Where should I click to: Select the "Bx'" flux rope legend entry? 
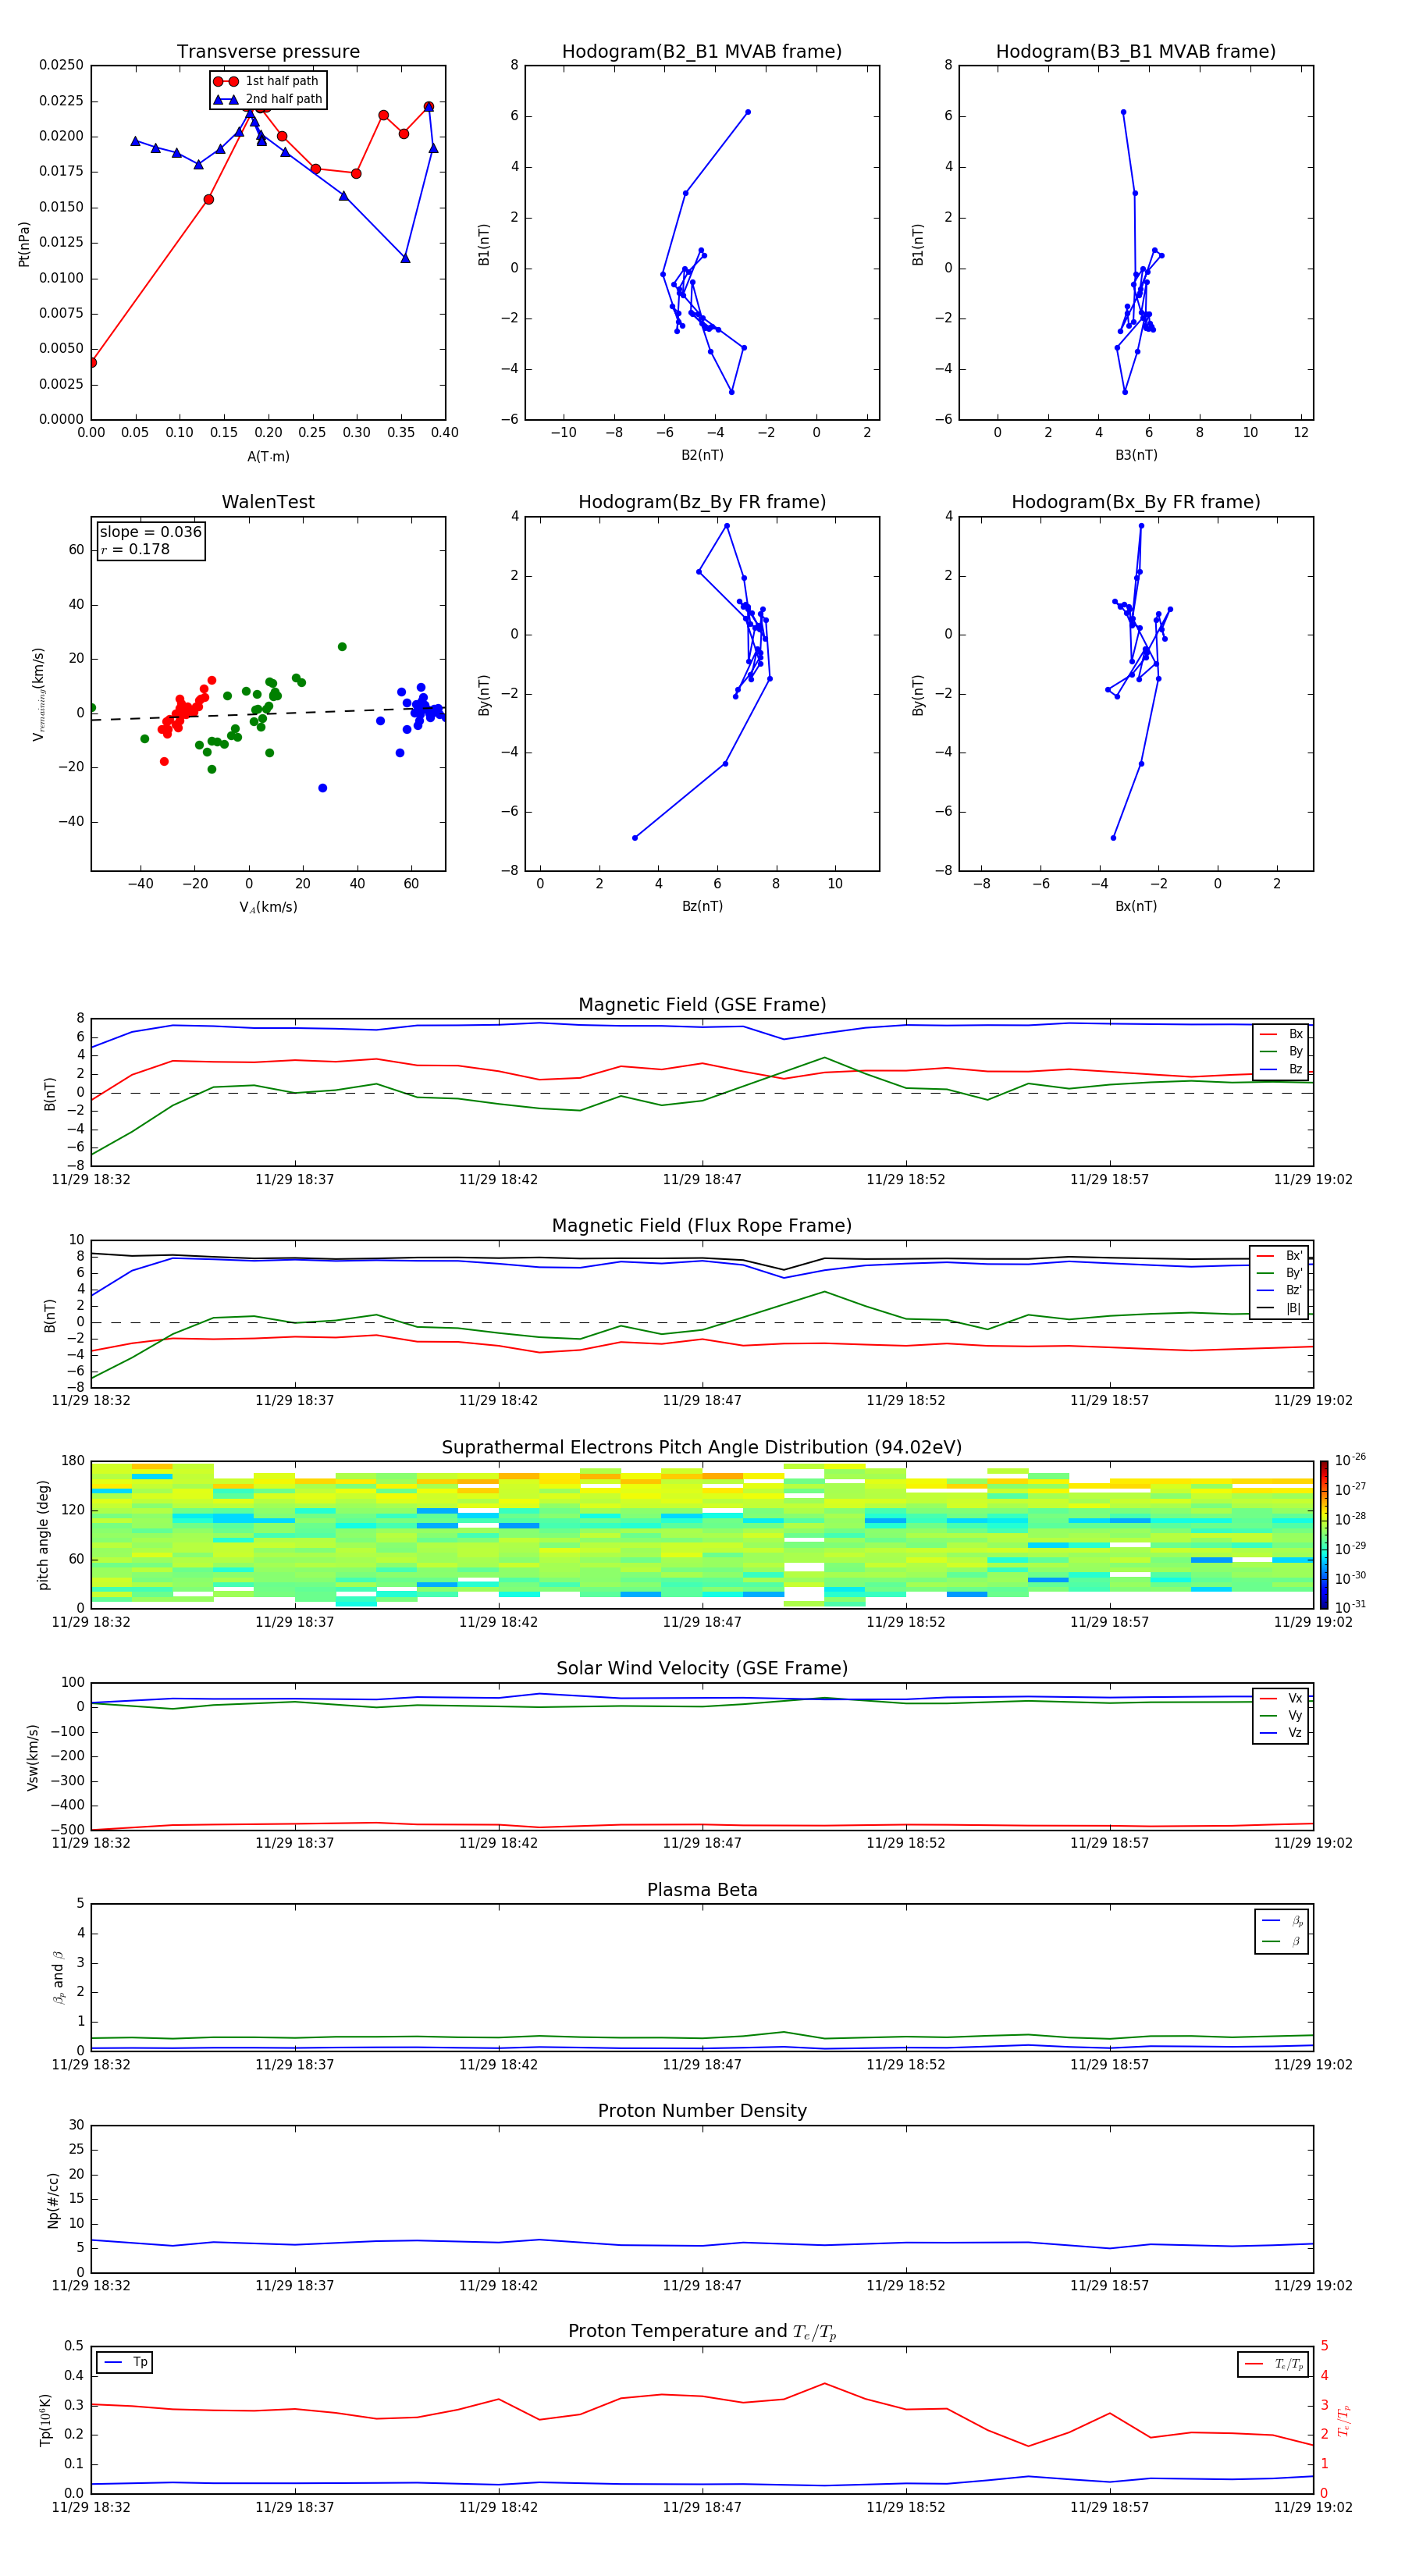click(x=1280, y=1256)
